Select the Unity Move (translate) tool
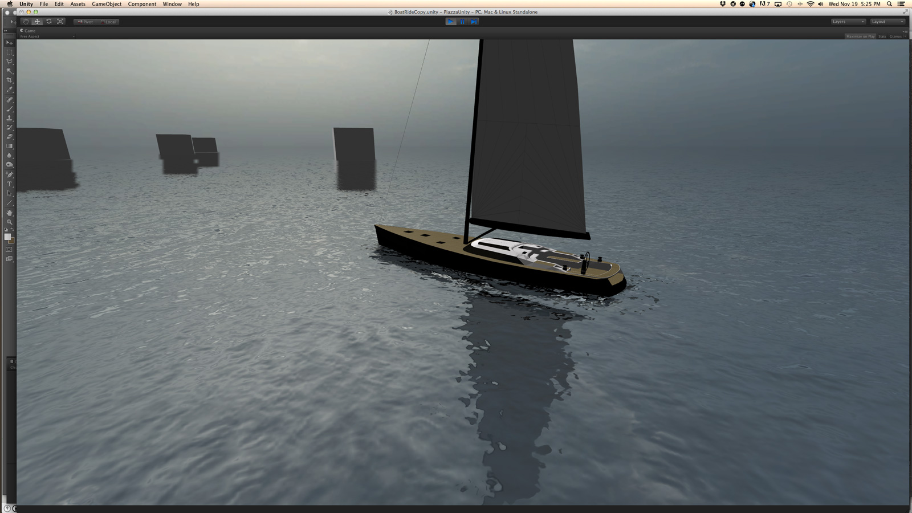 pyautogui.click(x=37, y=22)
